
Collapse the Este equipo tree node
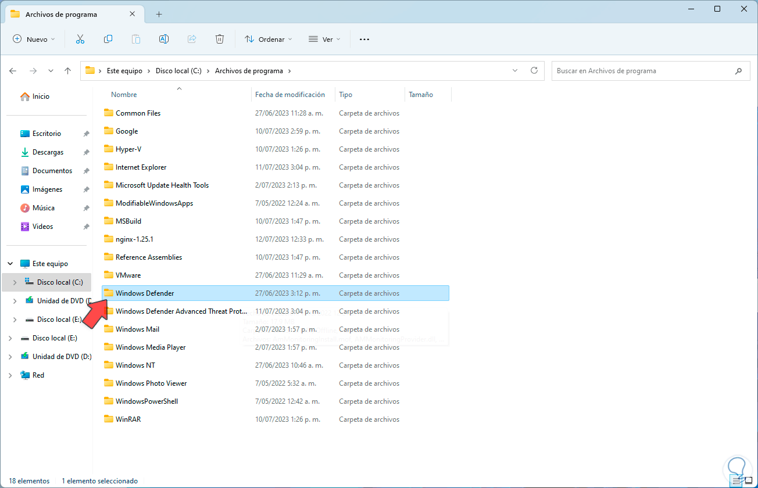10,264
